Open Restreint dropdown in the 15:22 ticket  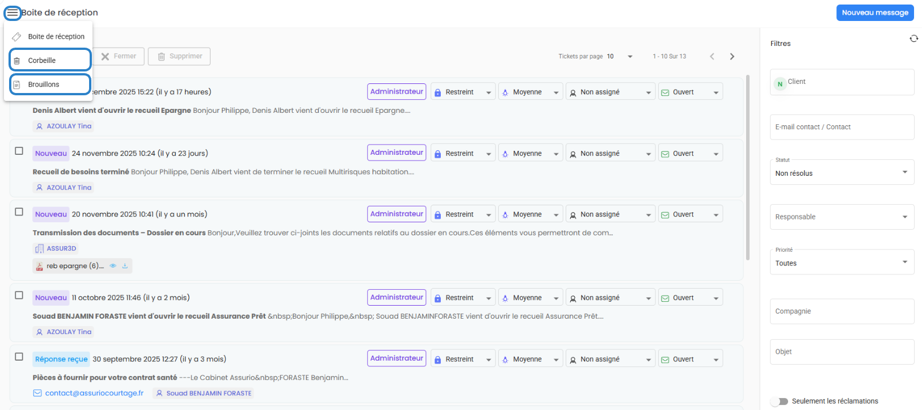point(463,92)
